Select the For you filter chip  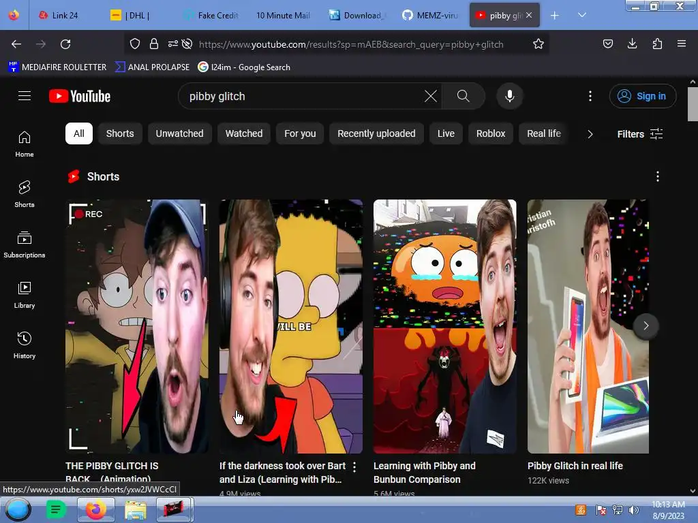300,133
